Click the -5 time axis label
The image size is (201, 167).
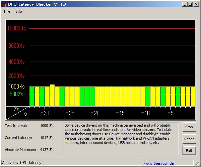(x=171, y=113)
